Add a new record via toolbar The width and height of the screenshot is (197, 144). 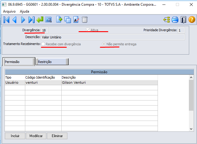pyautogui.click(x=59, y=19)
